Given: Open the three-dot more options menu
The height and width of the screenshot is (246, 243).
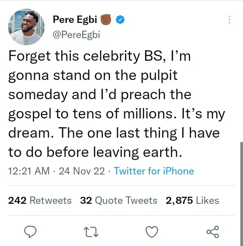Looking at the screenshot, I should coord(230,20).
